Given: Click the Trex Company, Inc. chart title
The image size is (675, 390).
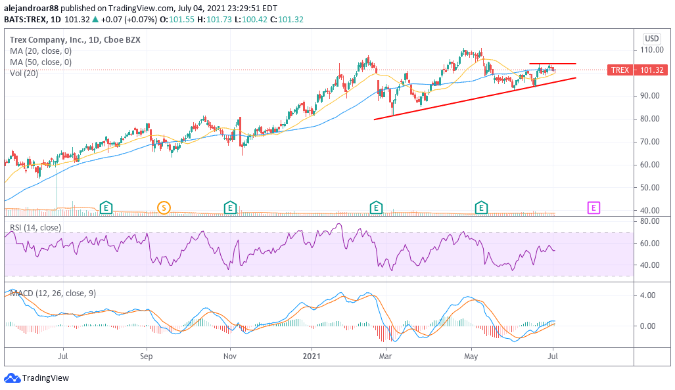Looking at the screenshot, I should tap(75, 39).
